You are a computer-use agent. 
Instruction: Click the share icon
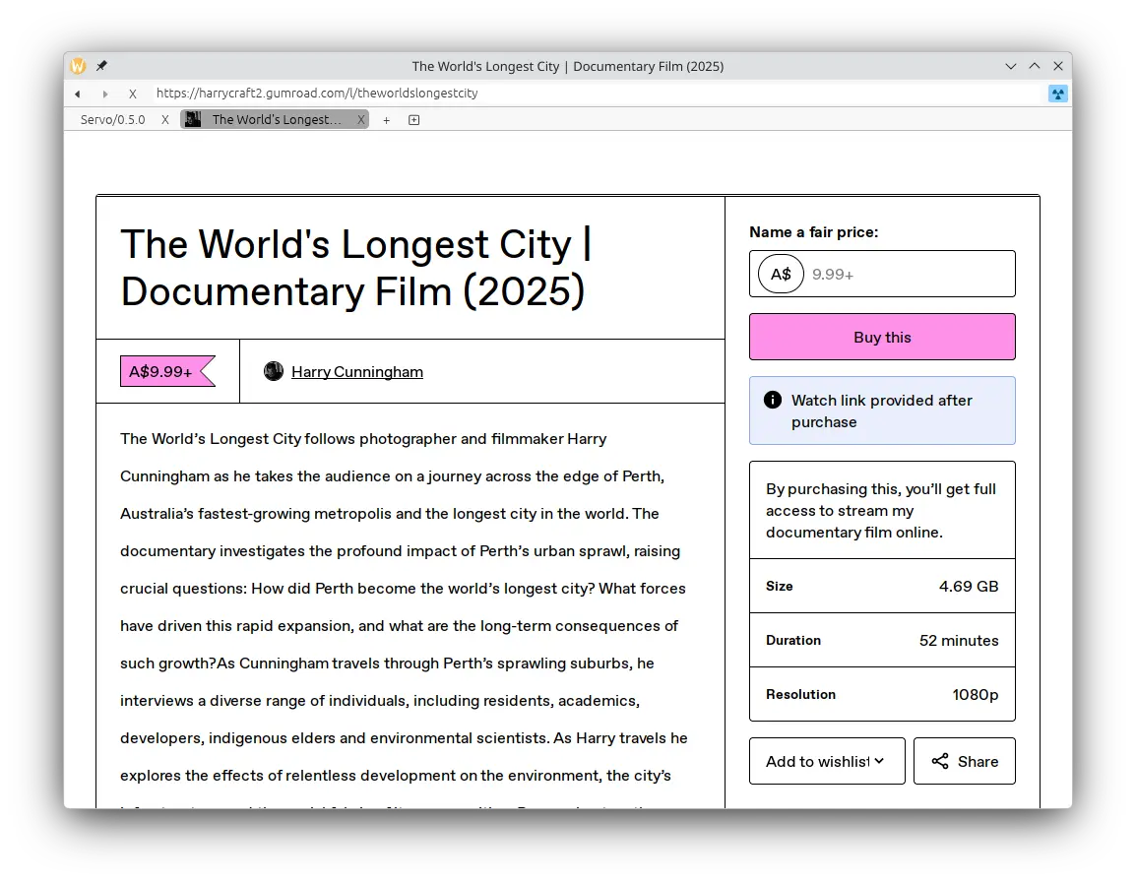point(940,761)
